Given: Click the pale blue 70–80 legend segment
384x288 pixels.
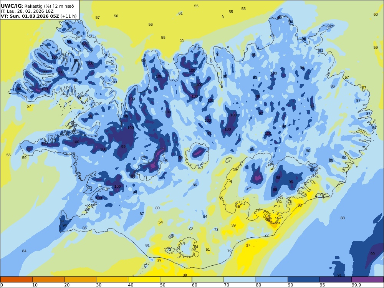Looking at the screenshot, I should coord(240,280).
